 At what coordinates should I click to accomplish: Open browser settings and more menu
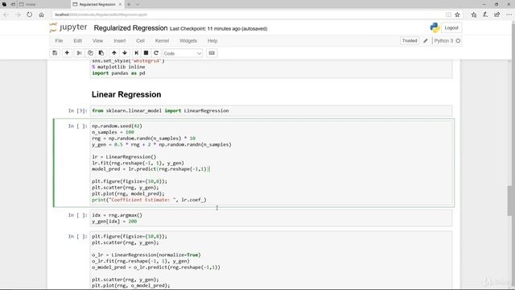[509, 14]
